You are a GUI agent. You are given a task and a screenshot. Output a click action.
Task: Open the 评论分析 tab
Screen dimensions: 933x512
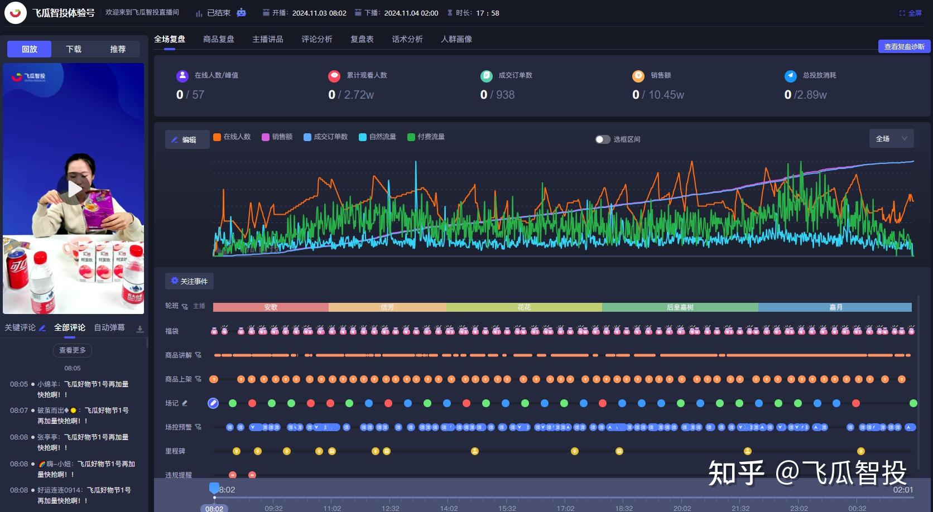[317, 39]
